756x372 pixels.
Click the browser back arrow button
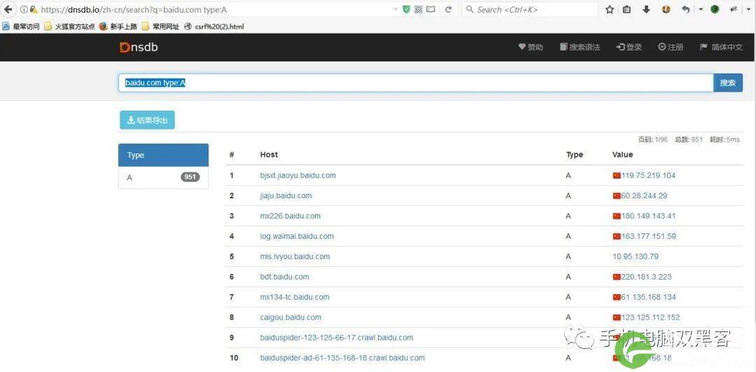[8, 10]
